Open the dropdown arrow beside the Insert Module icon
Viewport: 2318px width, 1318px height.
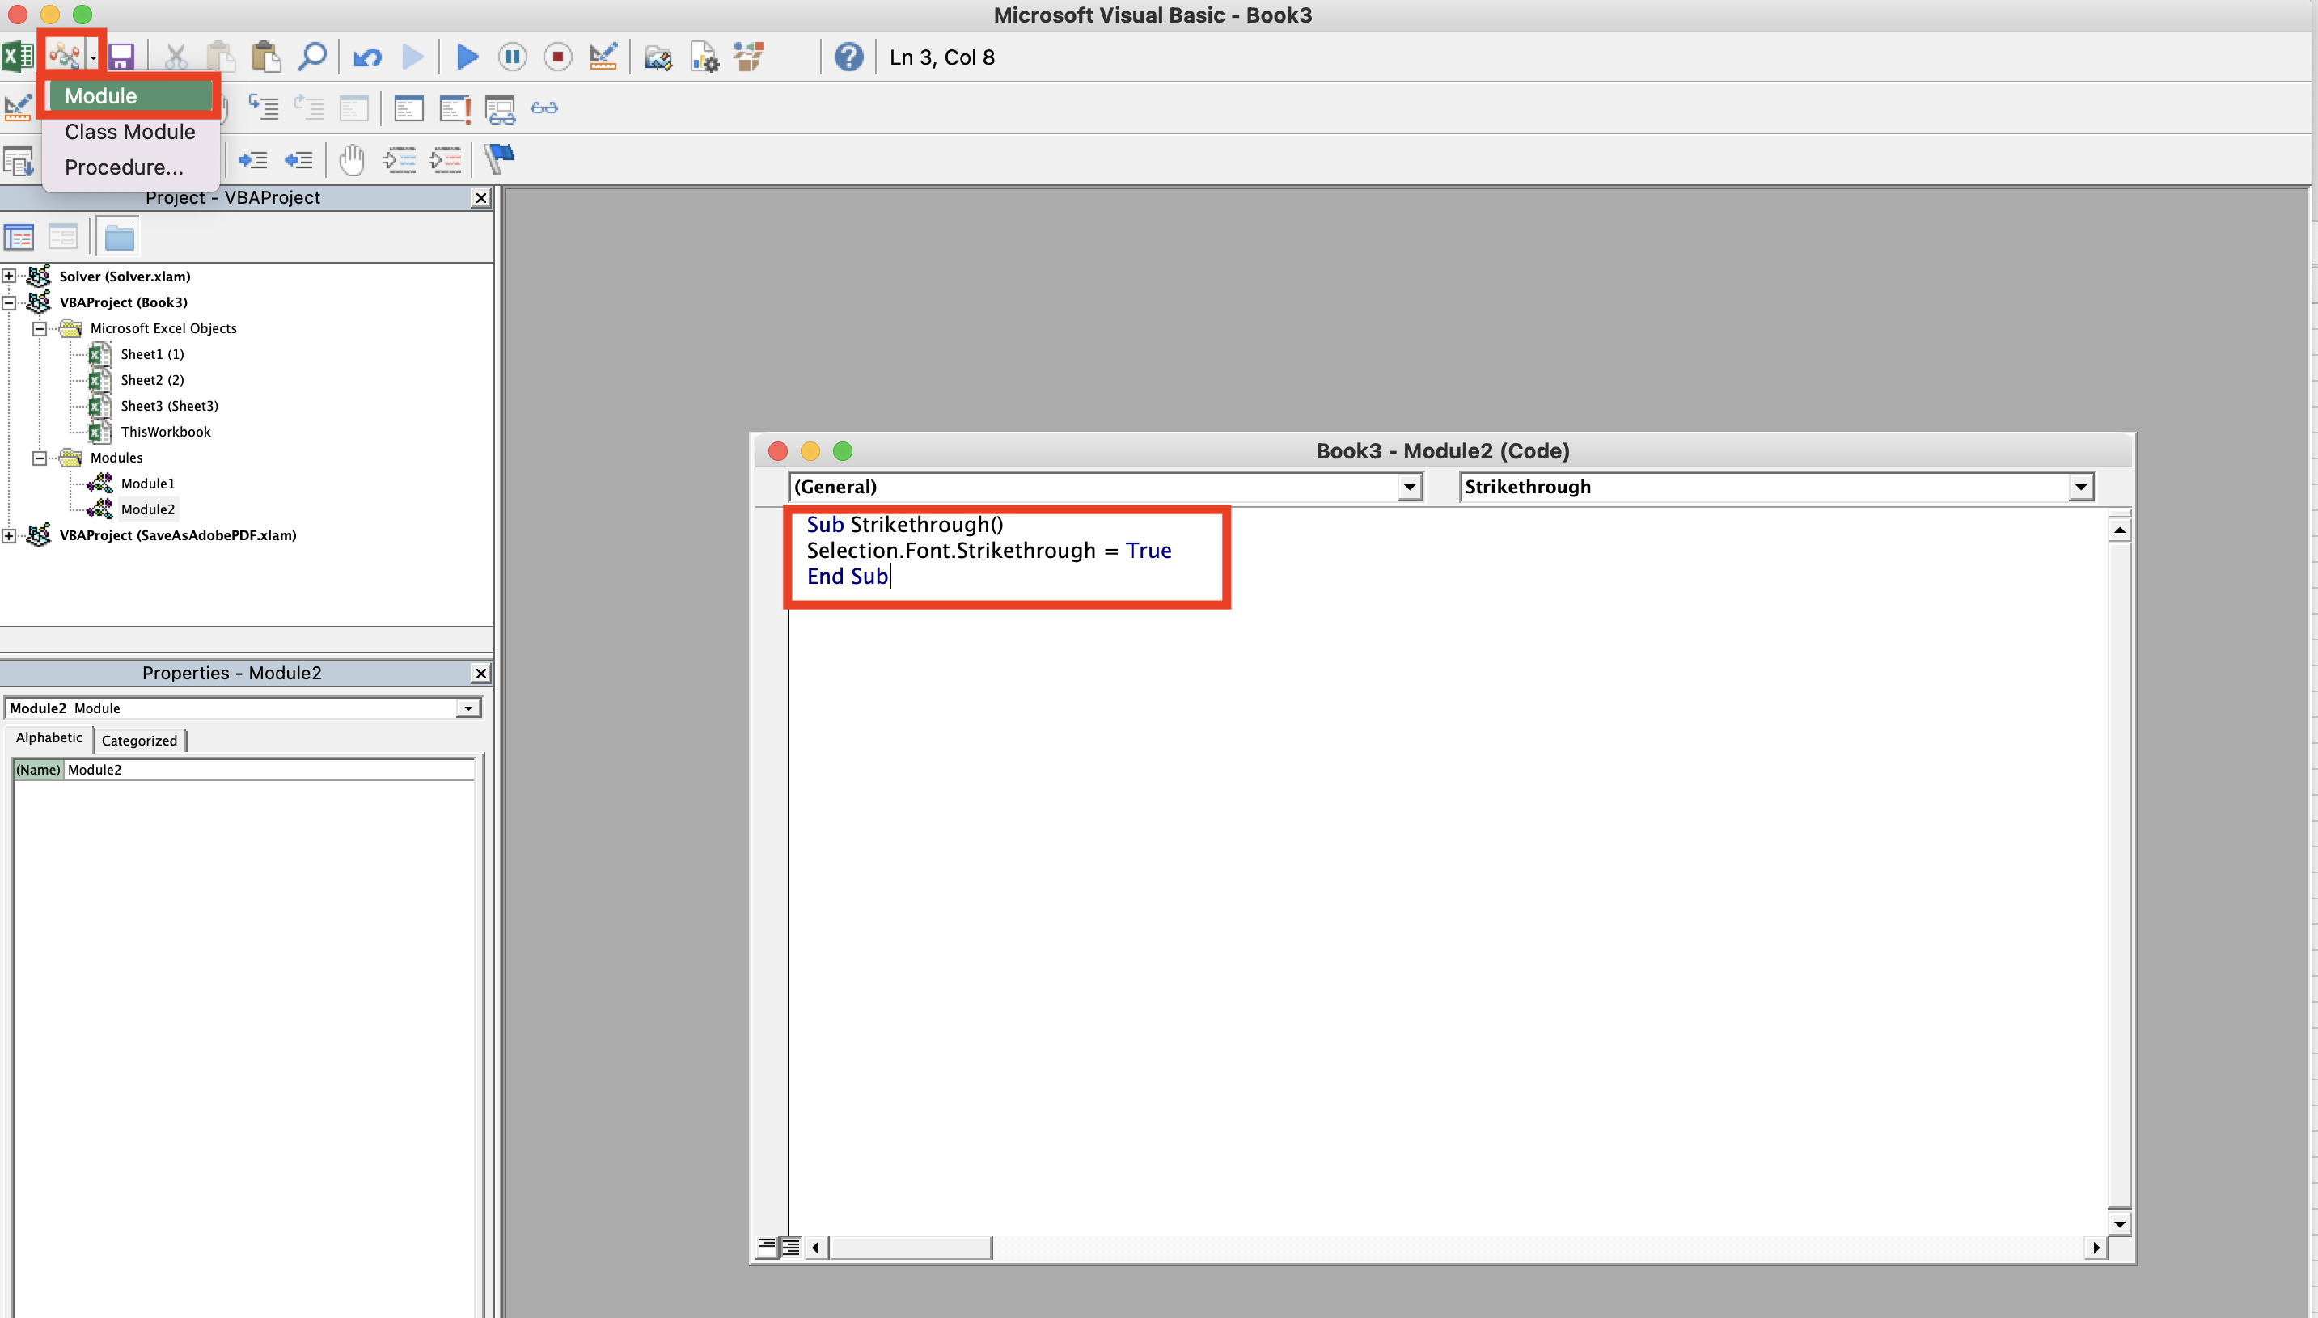point(93,57)
